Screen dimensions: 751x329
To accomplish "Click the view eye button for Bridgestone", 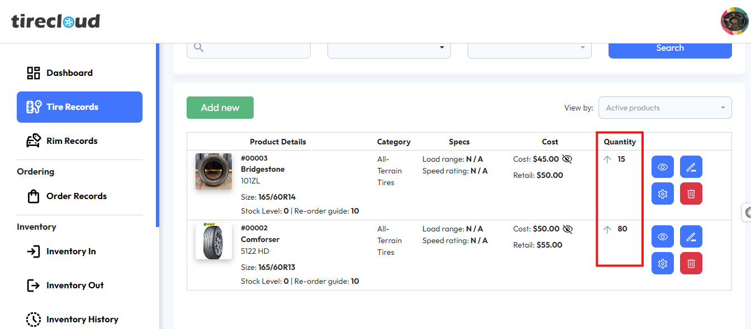I will click(663, 167).
